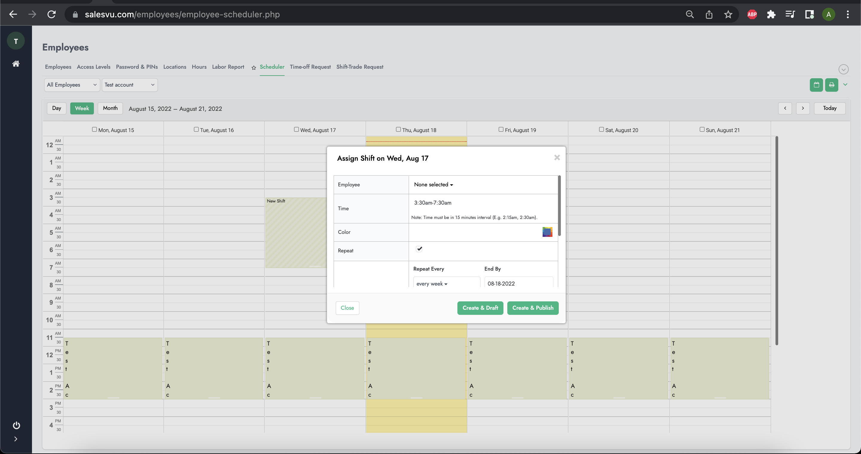
Task: Open the Employee None selected dropdown
Action: [x=433, y=185]
